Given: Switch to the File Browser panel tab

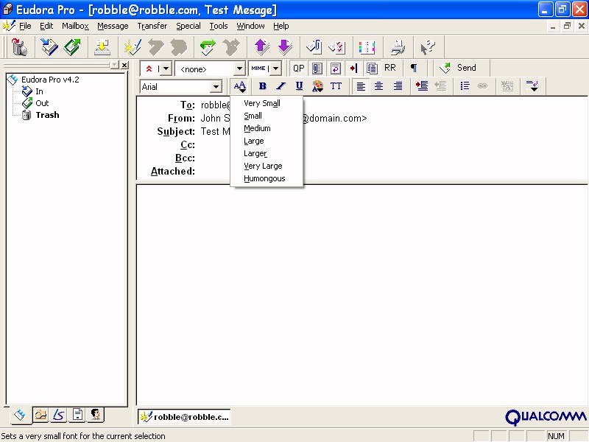Looking at the screenshot, I should point(40,415).
